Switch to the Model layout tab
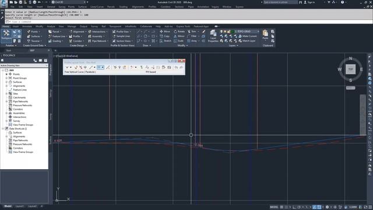This screenshot has width=373, height=210. tap(8, 206)
